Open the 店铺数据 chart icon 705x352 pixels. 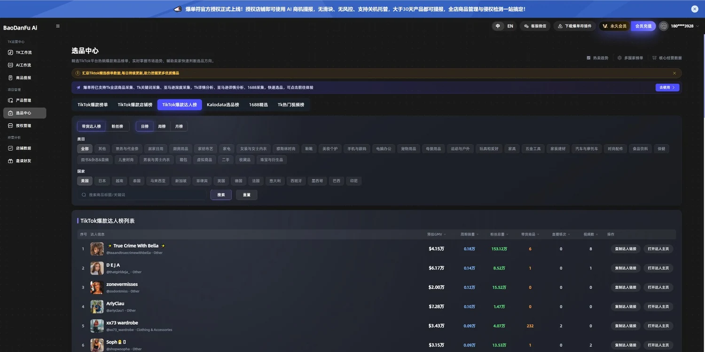[11, 149]
